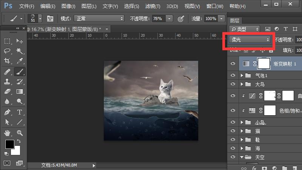
Task: Open the 滤镜(T) menu
Action: [153, 6]
